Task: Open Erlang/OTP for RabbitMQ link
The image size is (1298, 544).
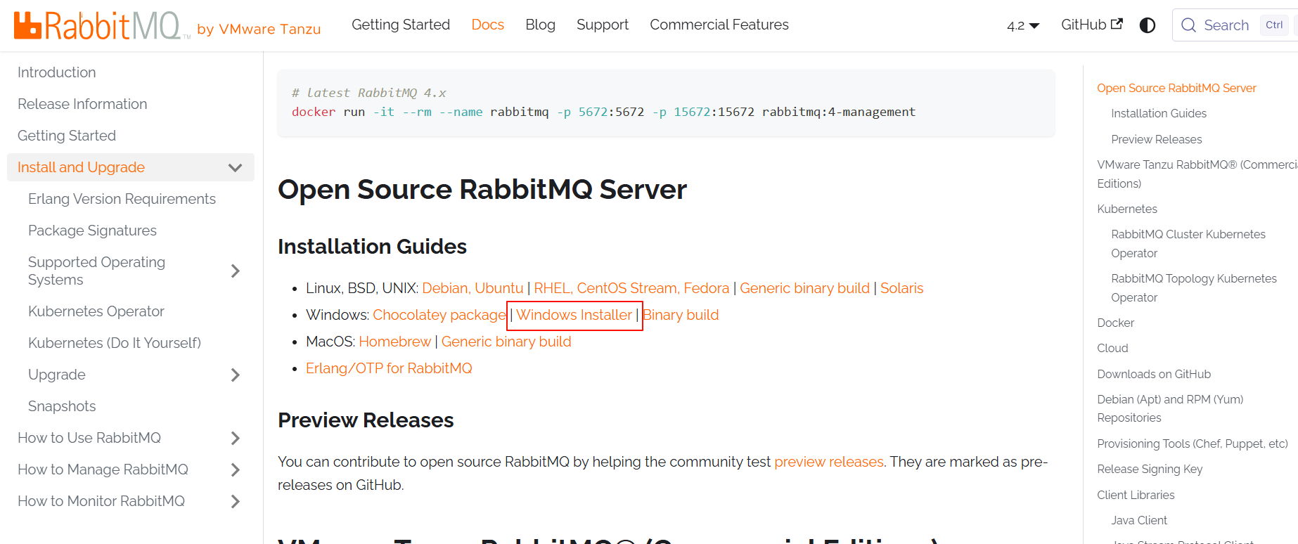Action: pos(389,368)
